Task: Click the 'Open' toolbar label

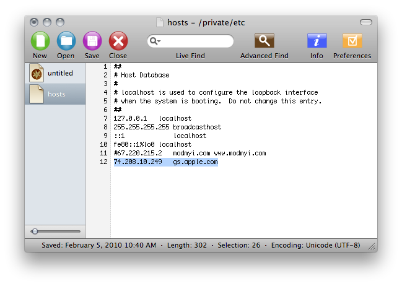Action: (66, 56)
